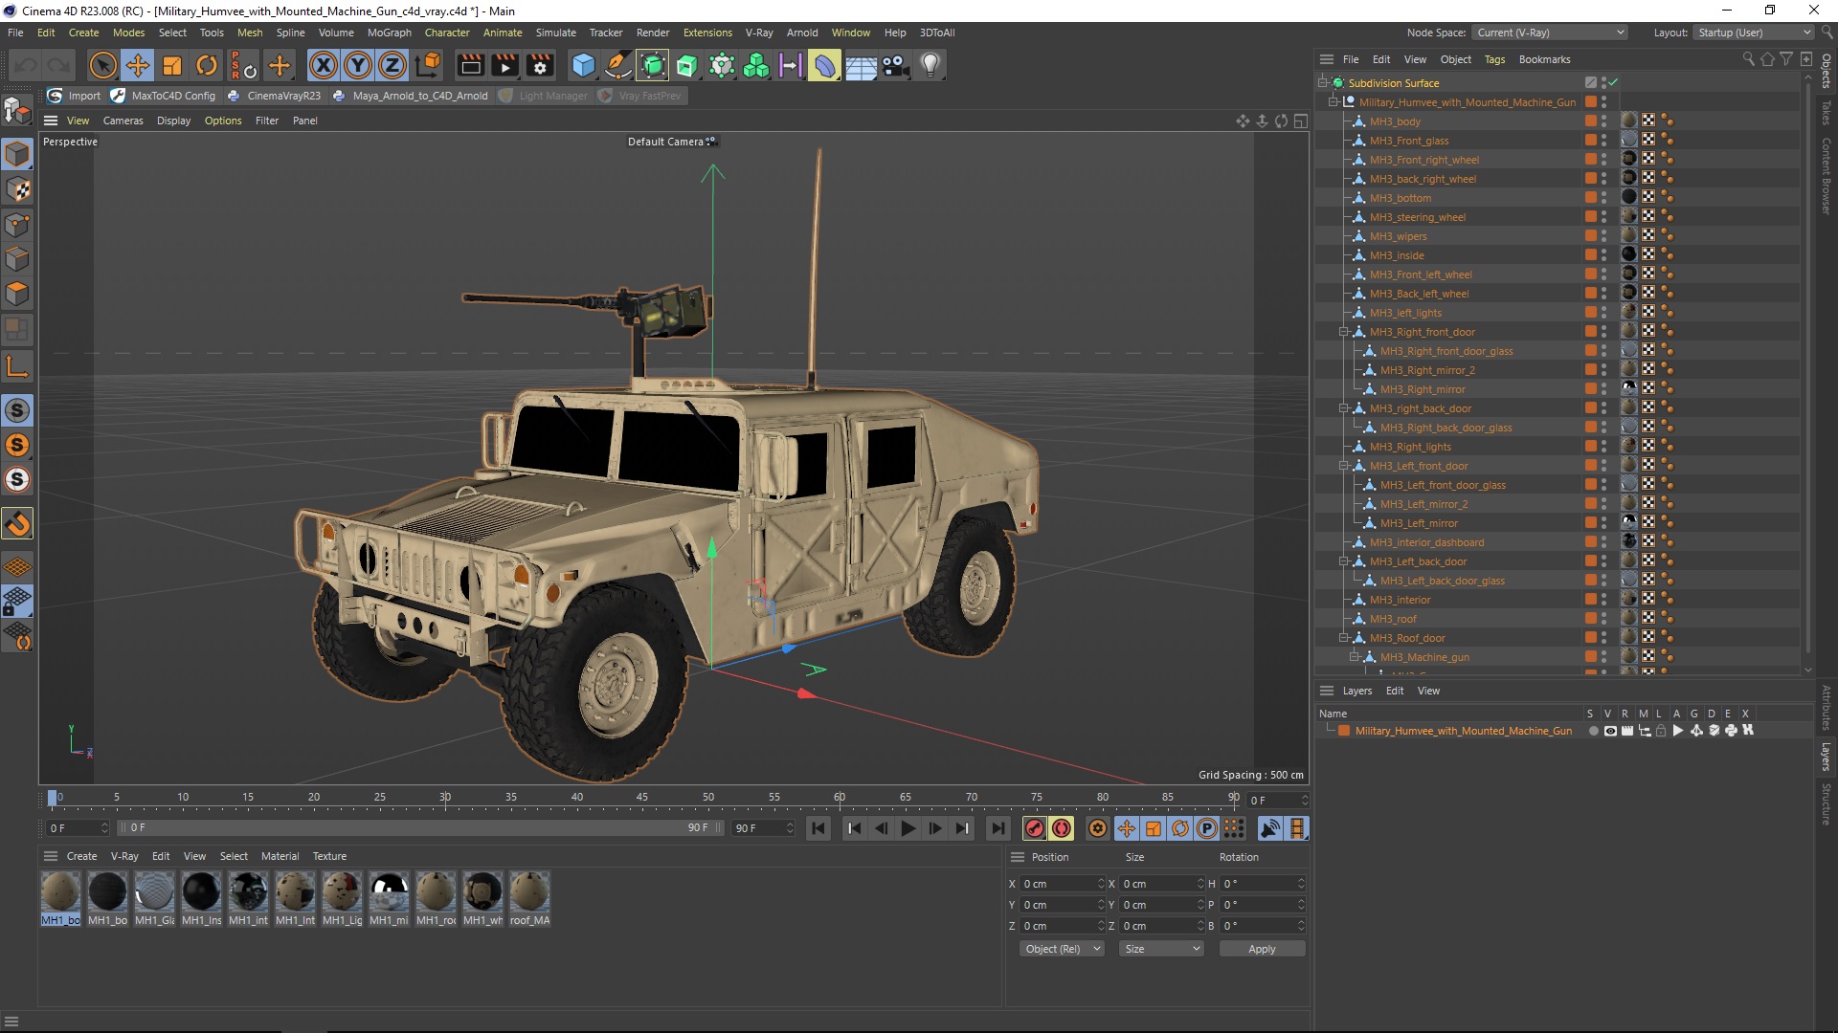
Task: Select the Scale tool
Action: (x=172, y=65)
